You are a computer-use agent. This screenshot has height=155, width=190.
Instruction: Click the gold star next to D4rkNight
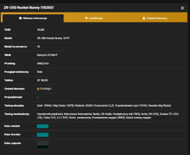point(38,89)
